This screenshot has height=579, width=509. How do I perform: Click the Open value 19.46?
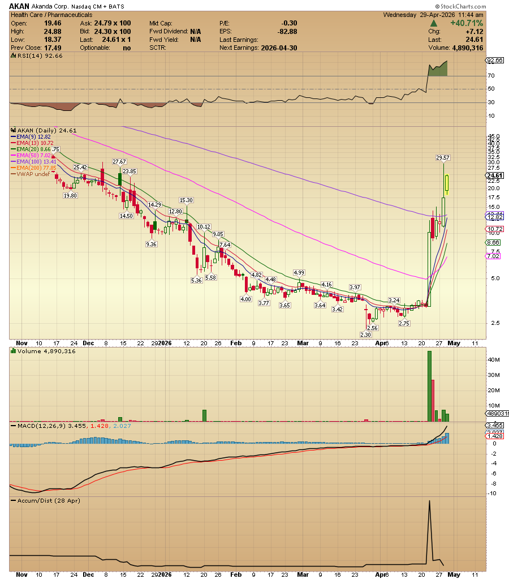(53, 23)
